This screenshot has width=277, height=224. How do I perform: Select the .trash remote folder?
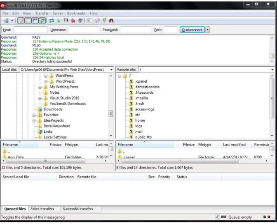[x=140, y=104]
